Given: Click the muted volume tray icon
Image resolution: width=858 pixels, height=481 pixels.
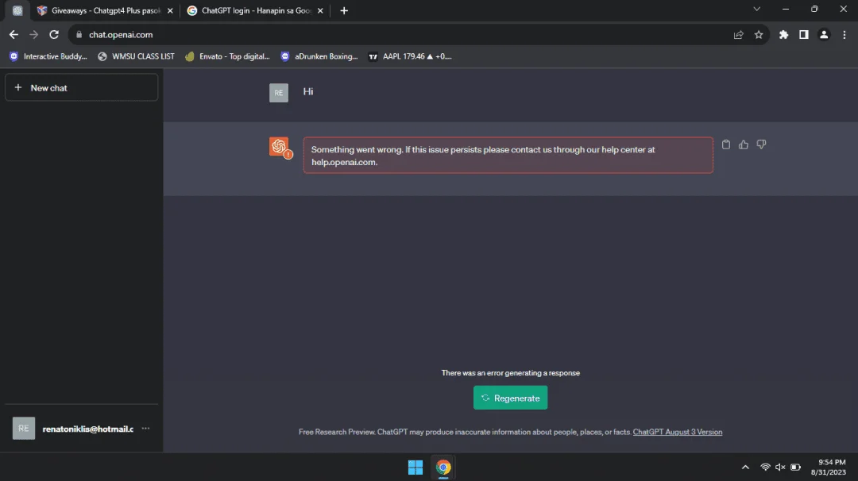Looking at the screenshot, I should [780, 468].
